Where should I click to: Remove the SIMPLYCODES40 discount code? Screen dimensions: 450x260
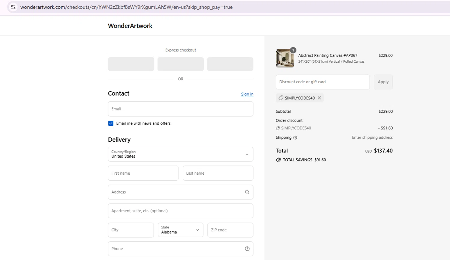click(319, 98)
